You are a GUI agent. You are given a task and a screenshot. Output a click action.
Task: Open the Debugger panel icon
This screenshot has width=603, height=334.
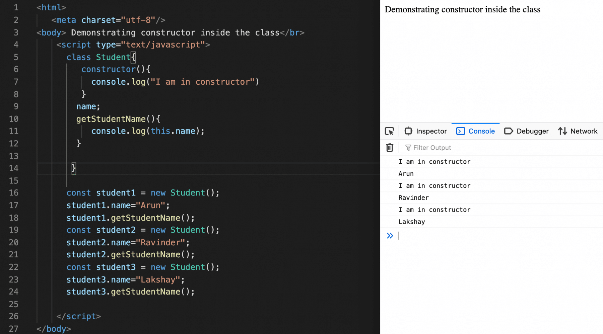(x=509, y=131)
